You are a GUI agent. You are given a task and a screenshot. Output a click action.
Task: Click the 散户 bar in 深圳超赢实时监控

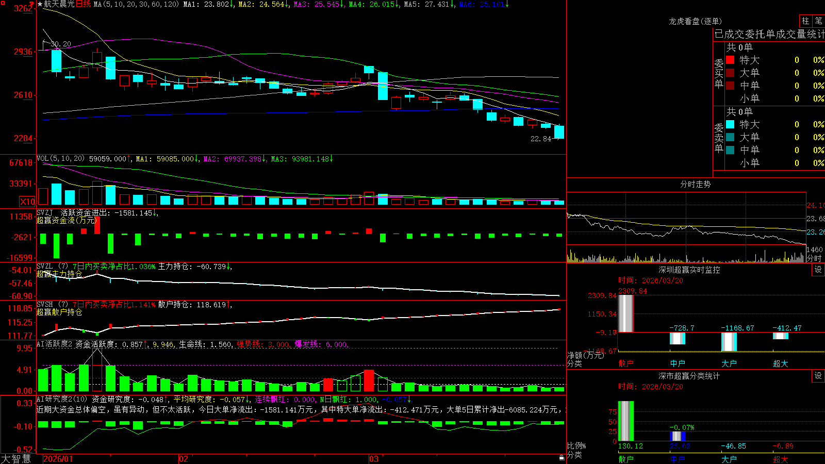(626, 313)
